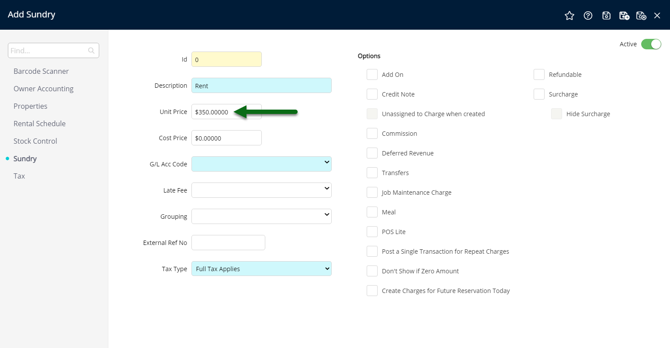Enable the Add On checkbox
This screenshot has width=670, height=348.
(372, 74)
